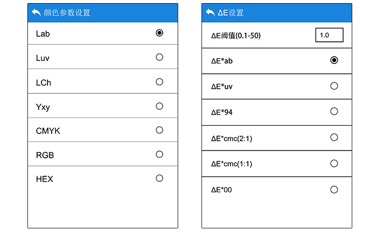
Task: Select the Luv radio button
Action: (159, 57)
